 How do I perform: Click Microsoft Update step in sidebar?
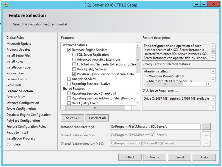(19, 44)
